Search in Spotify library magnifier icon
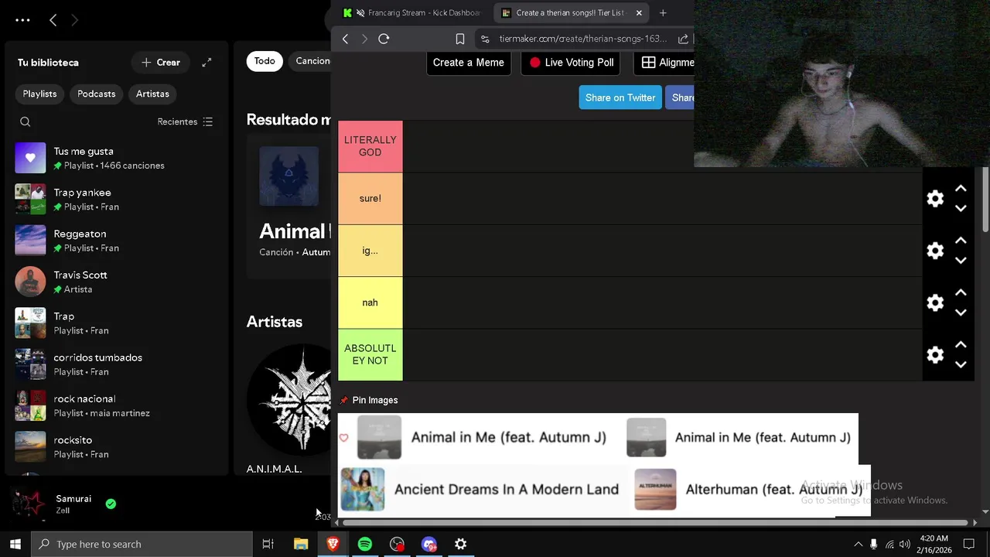Image resolution: width=990 pixels, height=557 pixels. click(x=26, y=121)
